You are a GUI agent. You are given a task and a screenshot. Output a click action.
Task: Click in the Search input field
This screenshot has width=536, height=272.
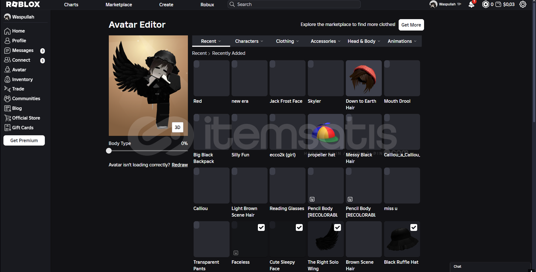[x=294, y=4]
